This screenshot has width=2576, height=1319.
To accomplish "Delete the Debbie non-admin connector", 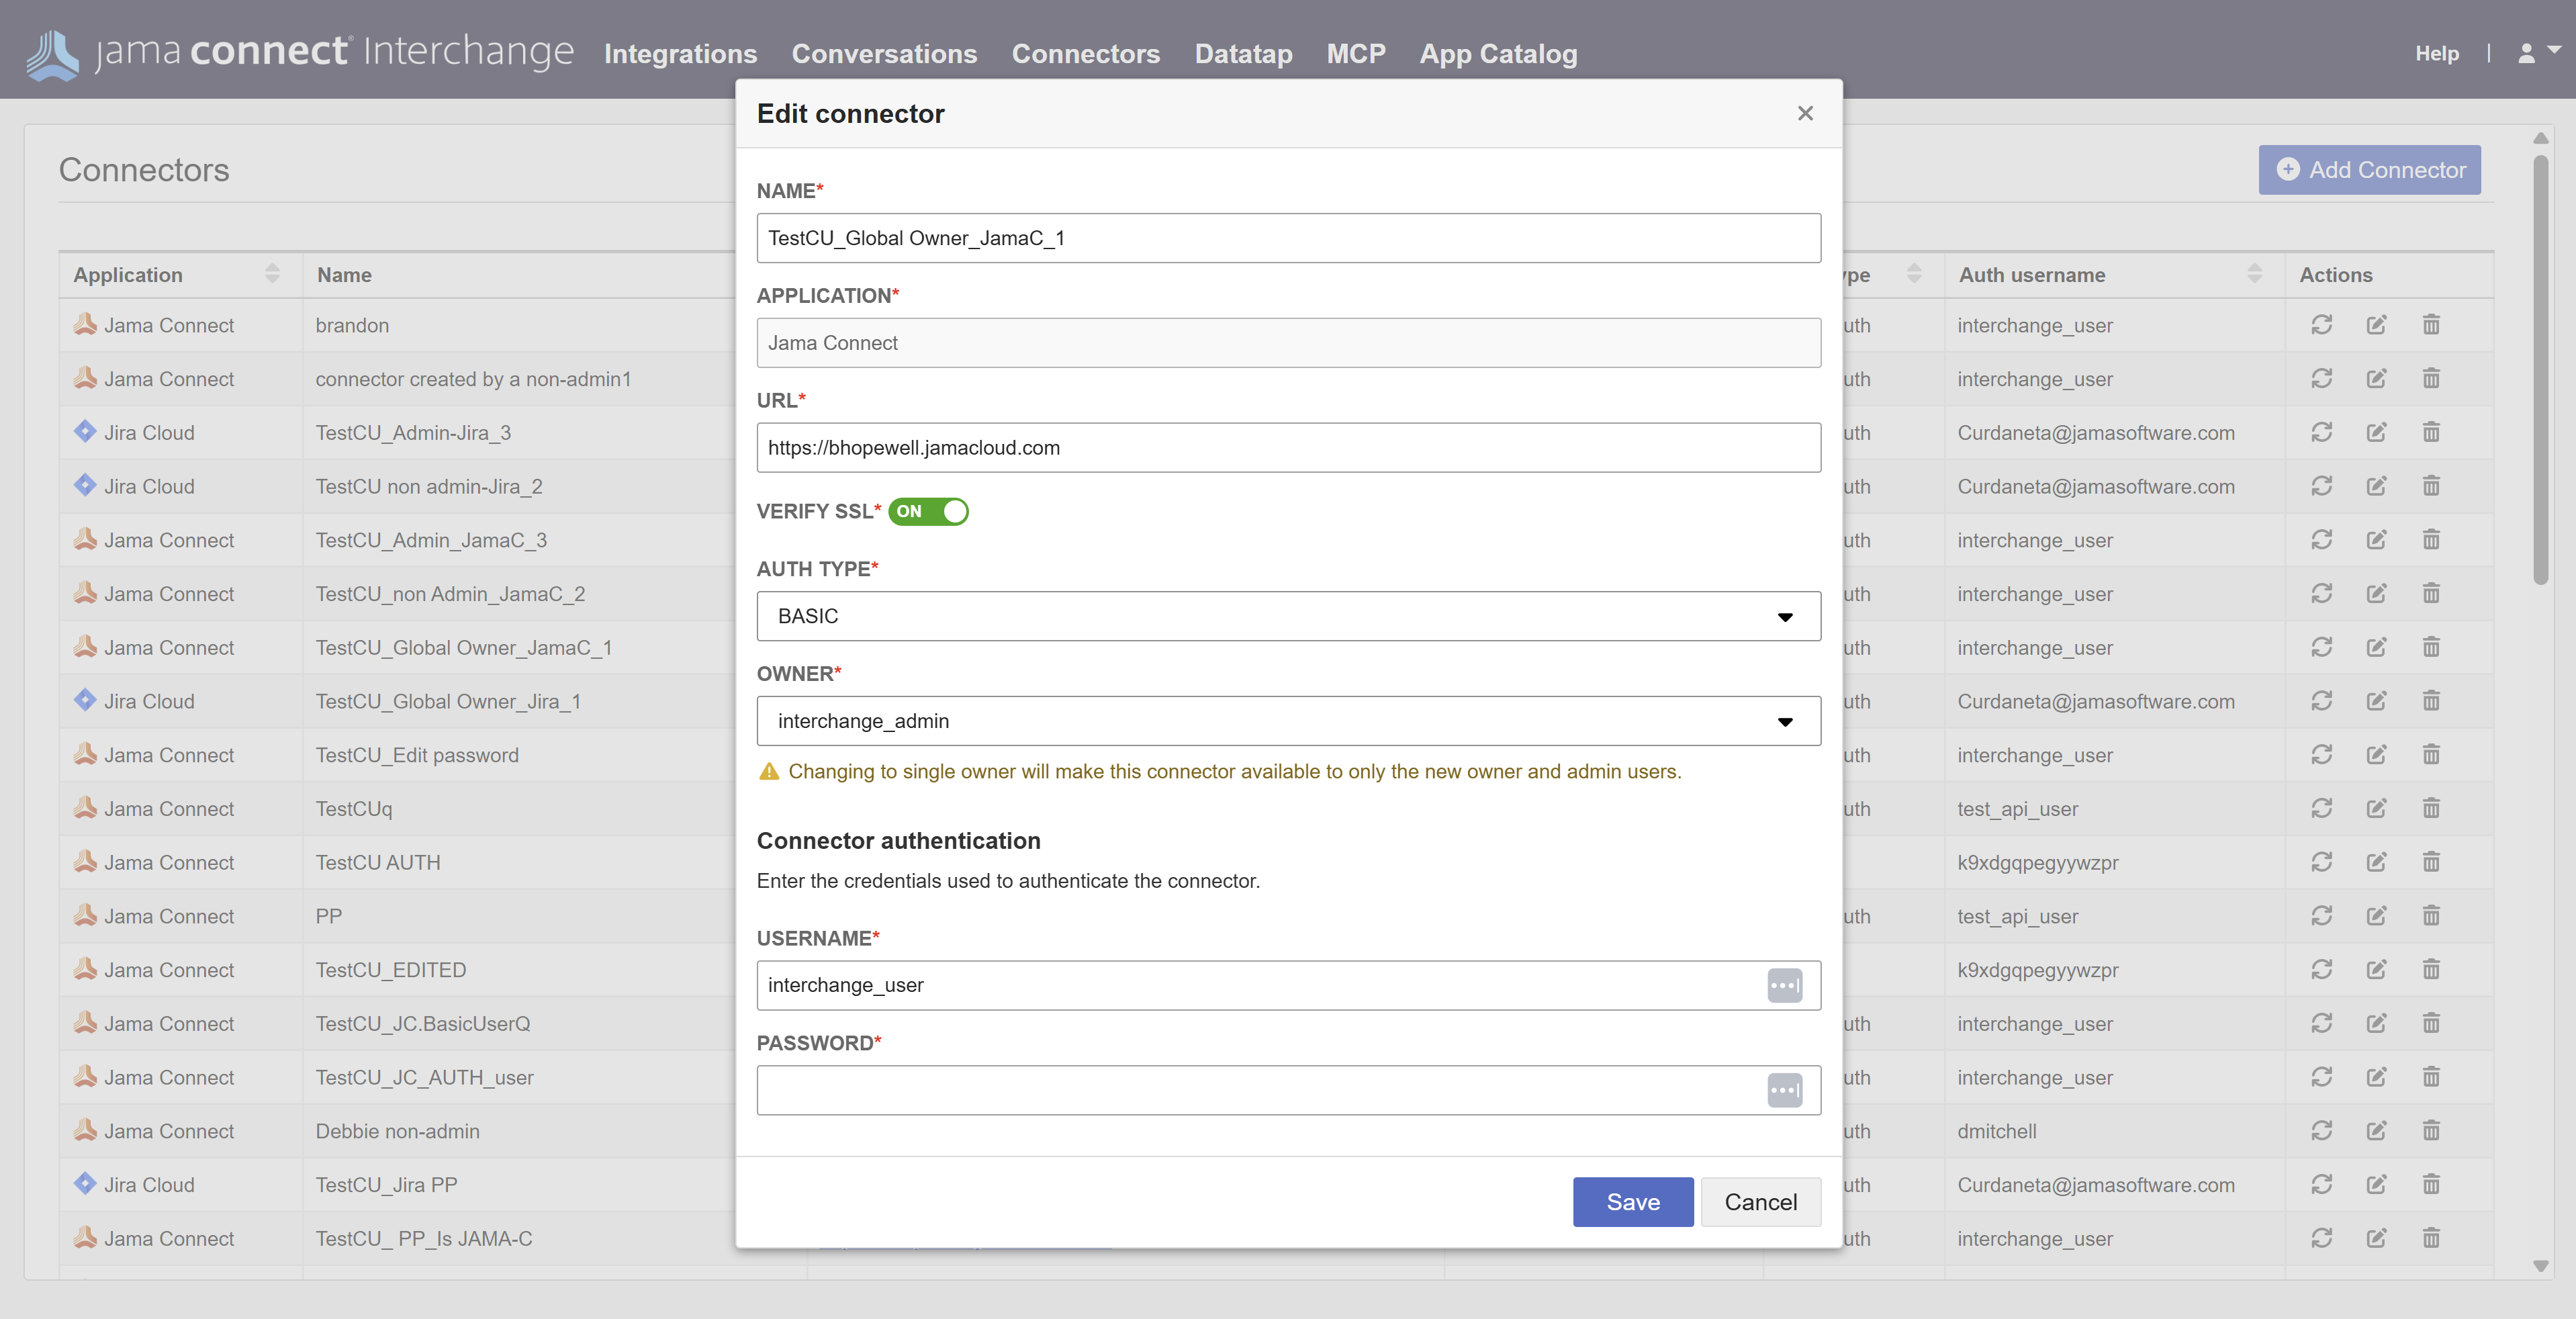I will pos(2431,1131).
